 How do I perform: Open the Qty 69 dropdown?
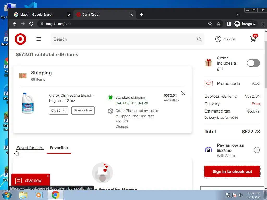point(59,110)
